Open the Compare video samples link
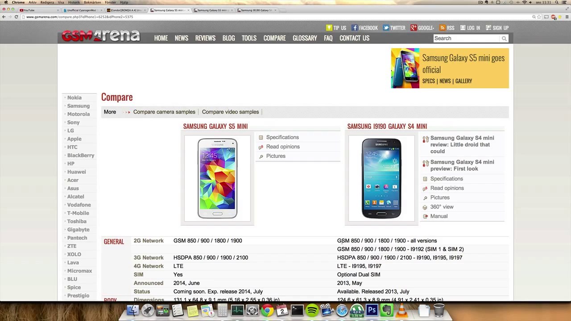 [230, 112]
